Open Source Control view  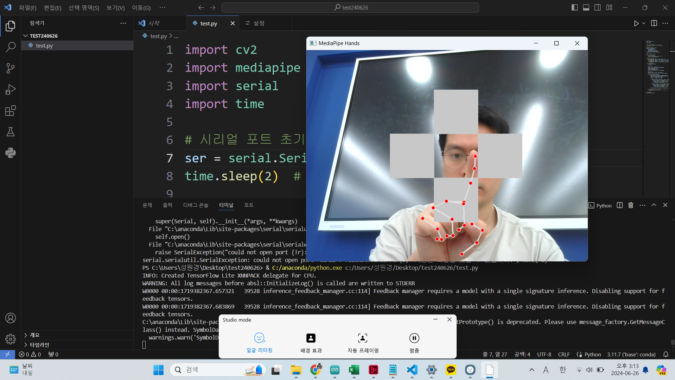tap(11, 68)
